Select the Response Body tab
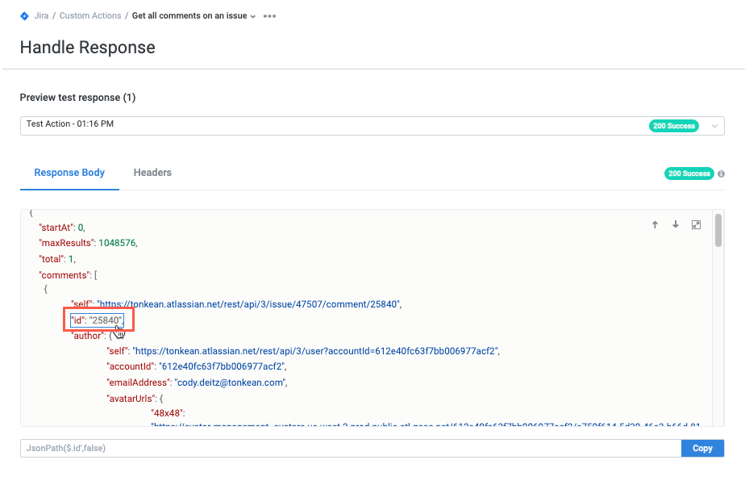 pyautogui.click(x=69, y=173)
